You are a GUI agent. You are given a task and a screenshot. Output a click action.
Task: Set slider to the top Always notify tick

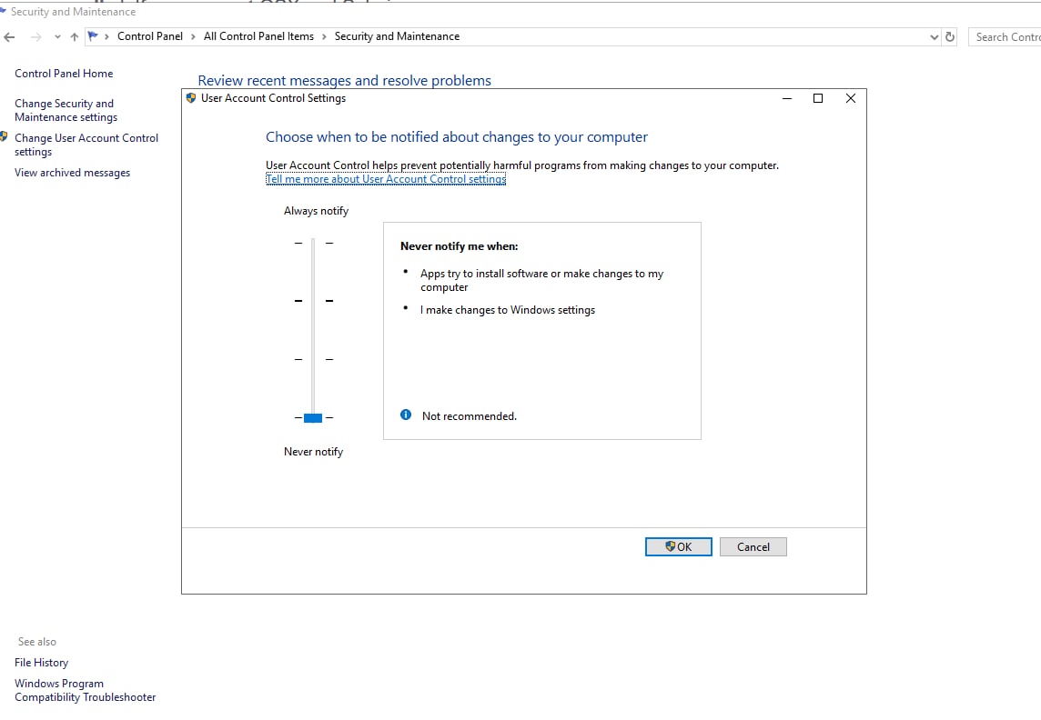pos(313,244)
